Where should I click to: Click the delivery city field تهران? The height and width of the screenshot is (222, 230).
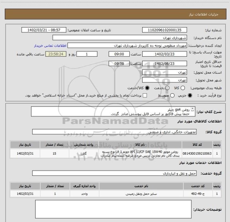click(x=165, y=80)
